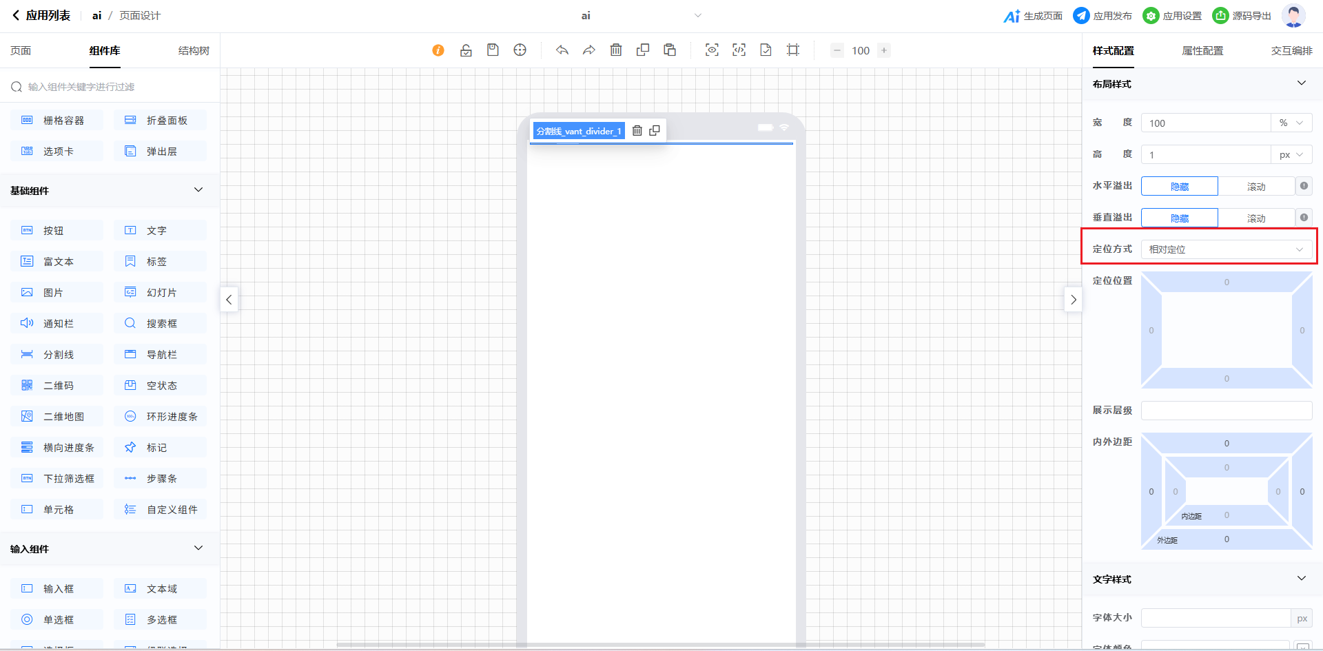Click the 源码导出 button
The width and height of the screenshot is (1323, 651).
pyautogui.click(x=1242, y=16)
